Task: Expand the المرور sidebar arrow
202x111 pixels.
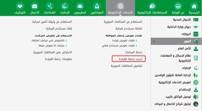Action: pyautogui.click(x=154, y=41)
